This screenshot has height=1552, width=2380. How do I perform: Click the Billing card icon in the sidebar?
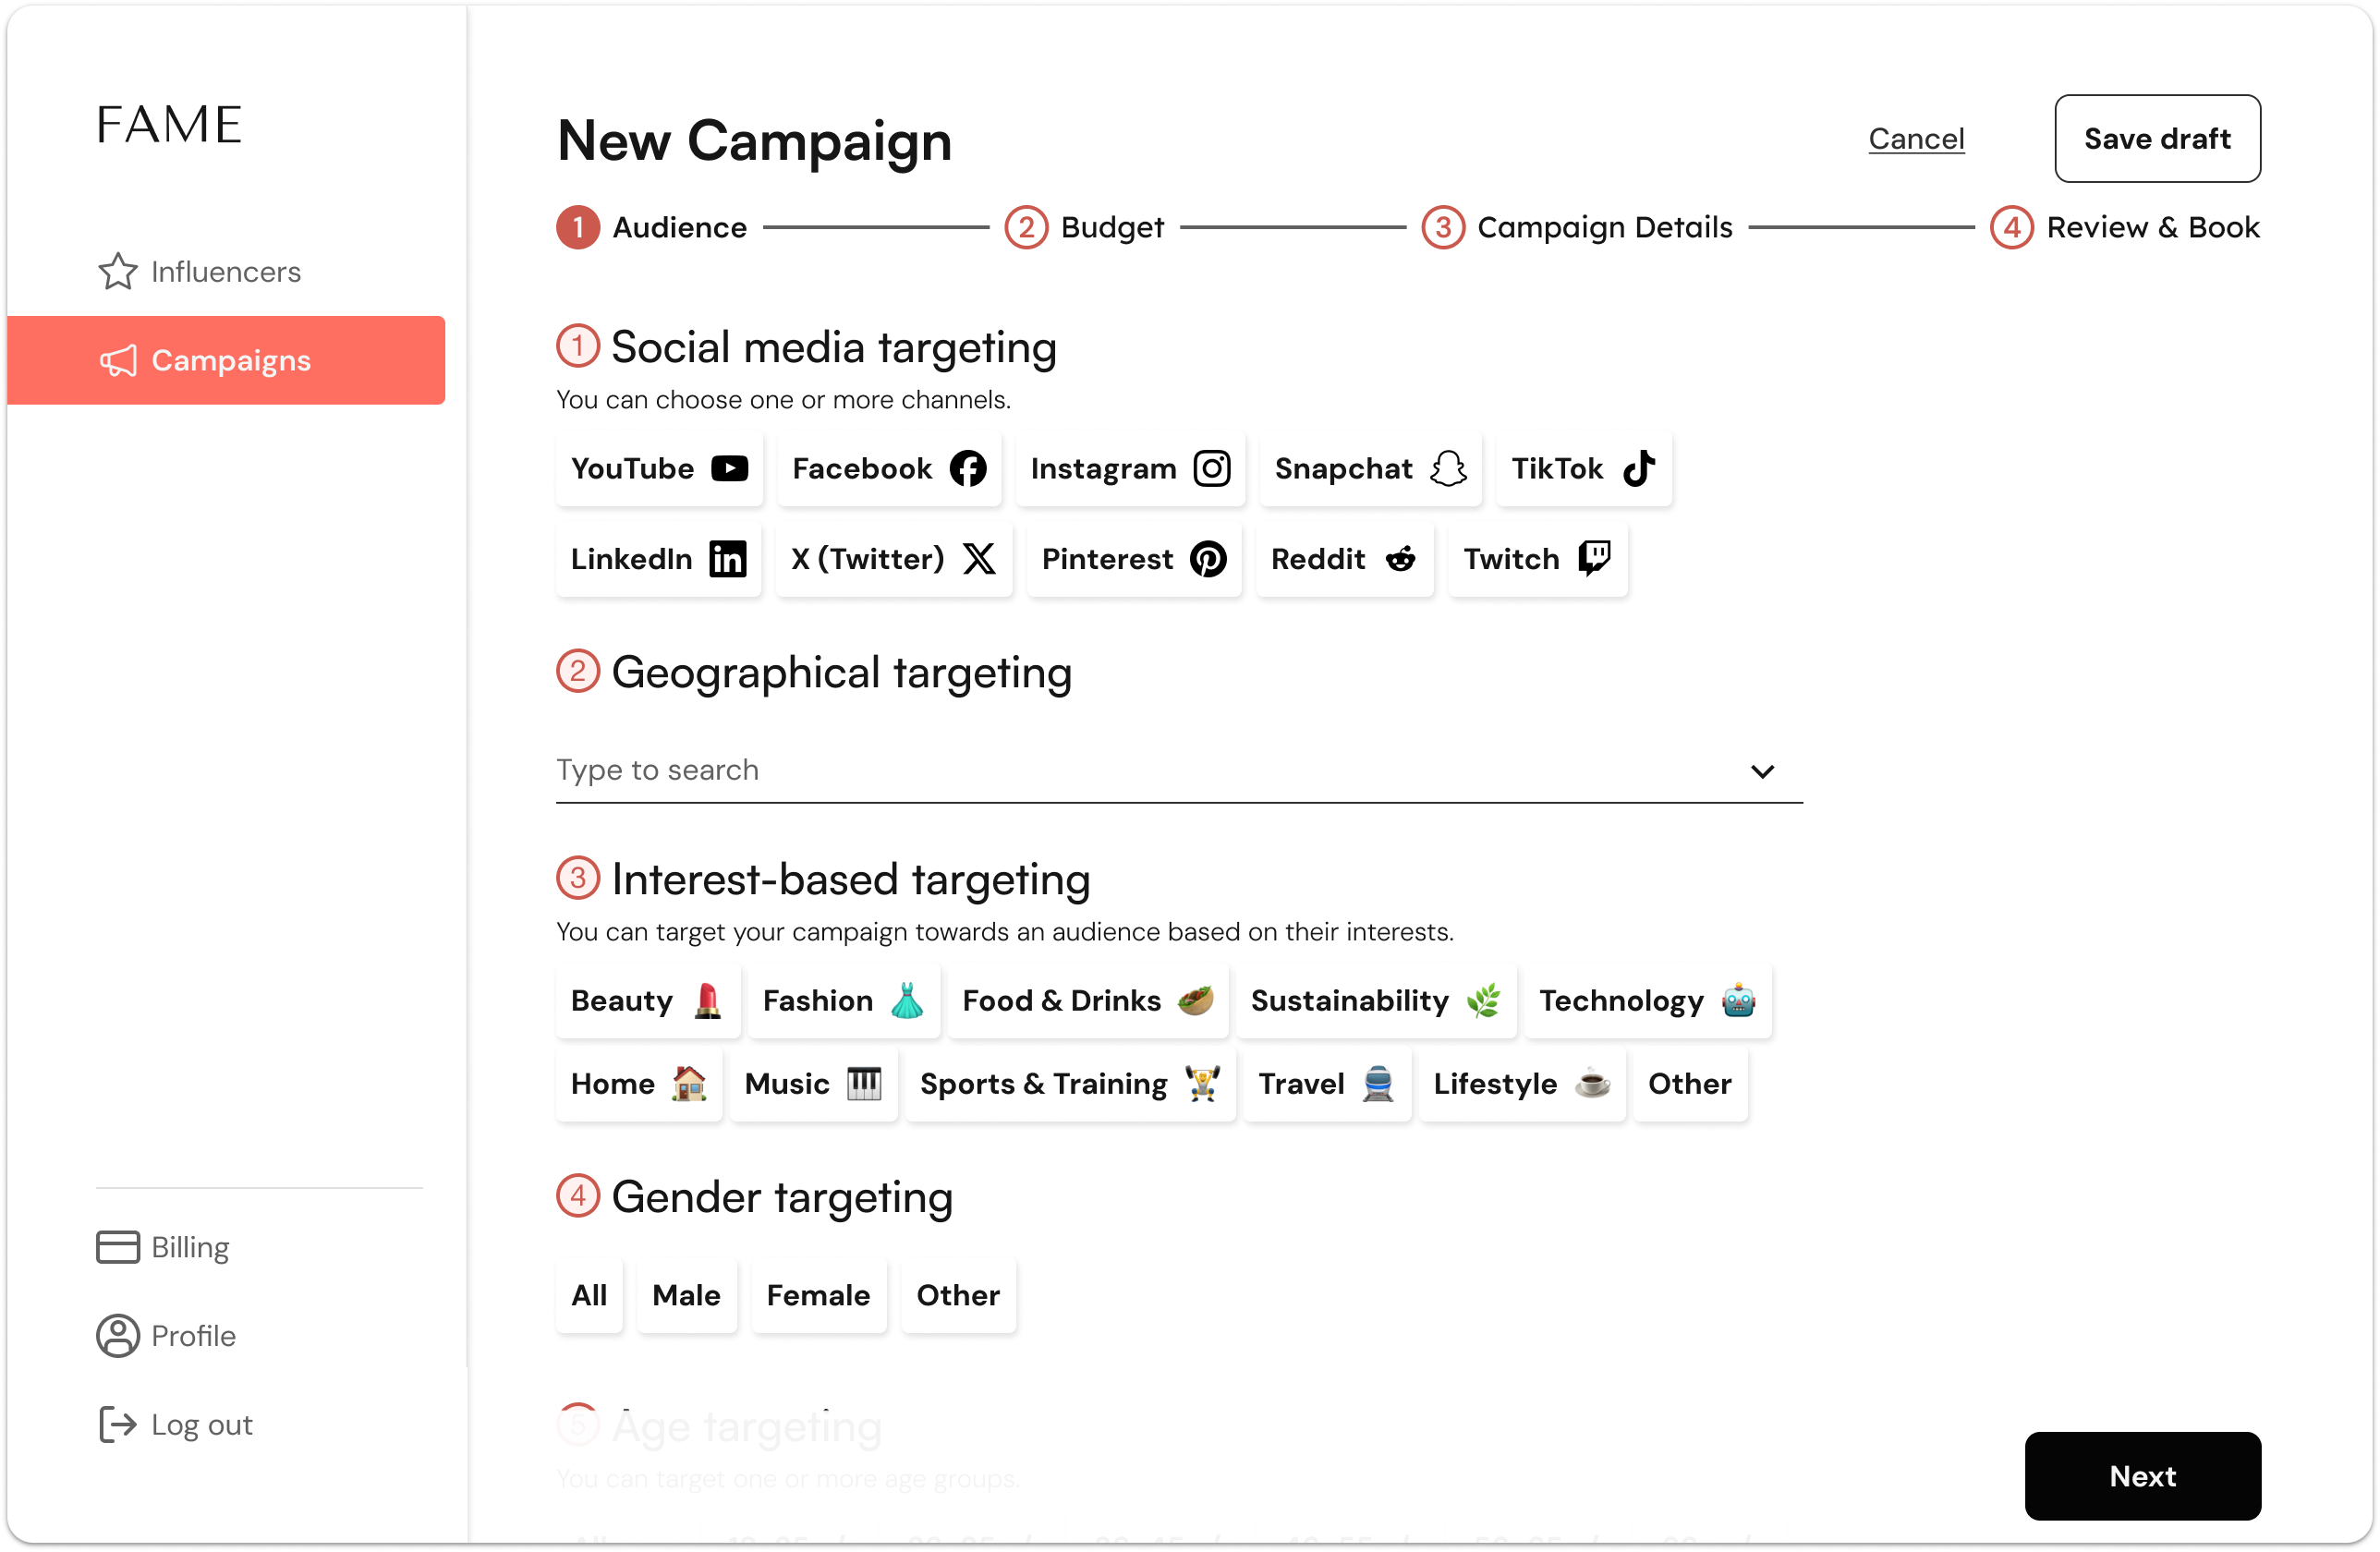click(x=118, y=1247)
